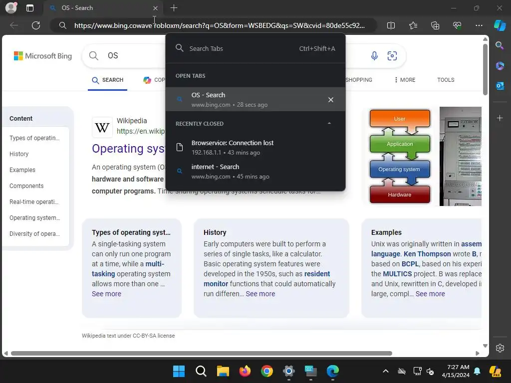Image resolution: width=511 pixels, height=383 pixels.
Task: Open Collections icon in toolbar
Action: [x=435, y=25]
